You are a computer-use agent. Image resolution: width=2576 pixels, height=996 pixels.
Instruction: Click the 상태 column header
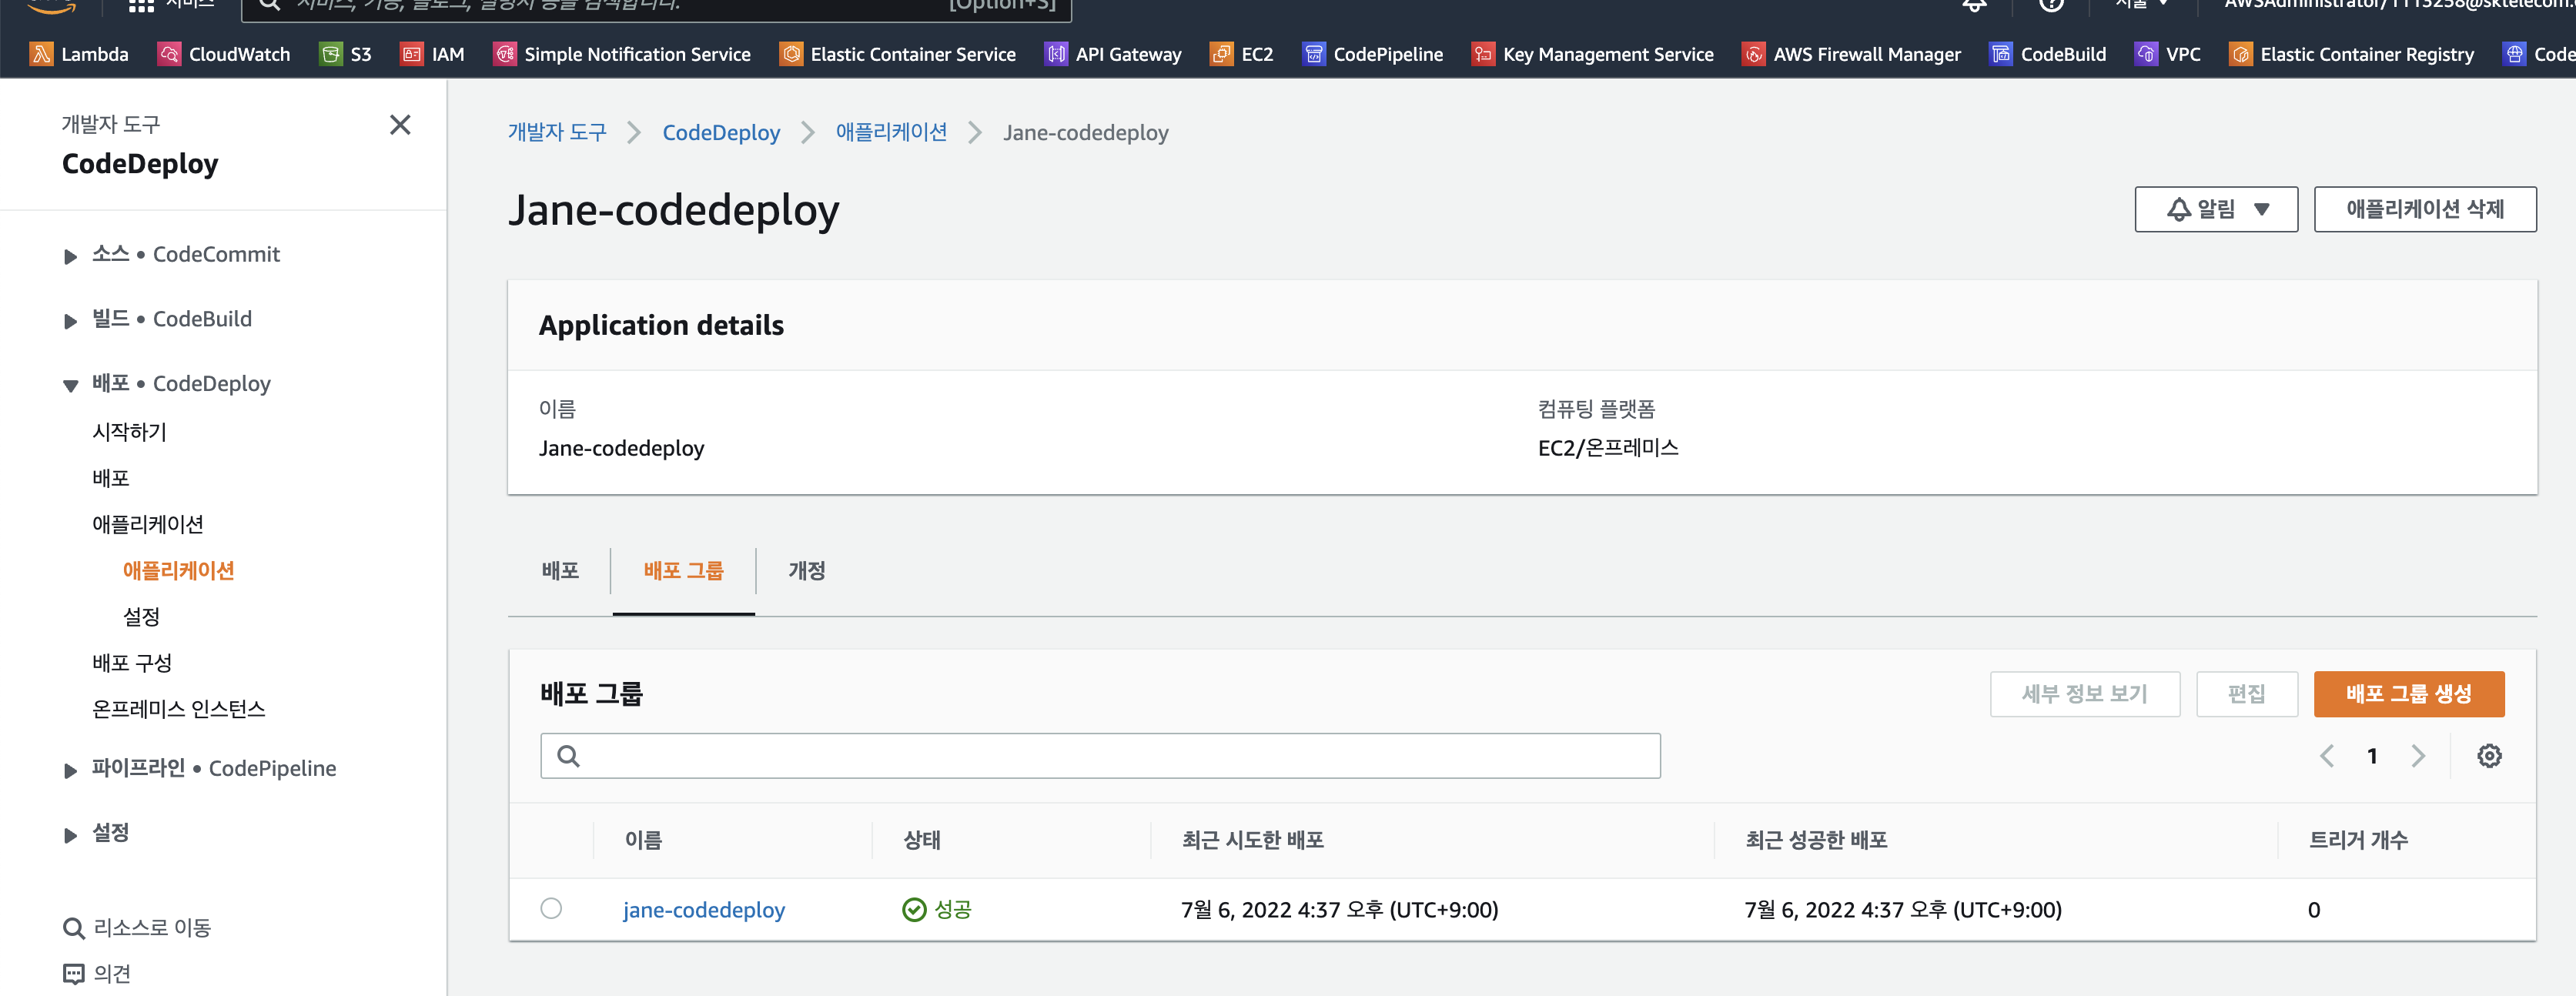921,840
